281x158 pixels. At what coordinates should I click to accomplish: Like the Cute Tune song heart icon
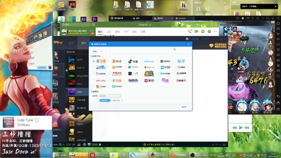coord(37,120)
